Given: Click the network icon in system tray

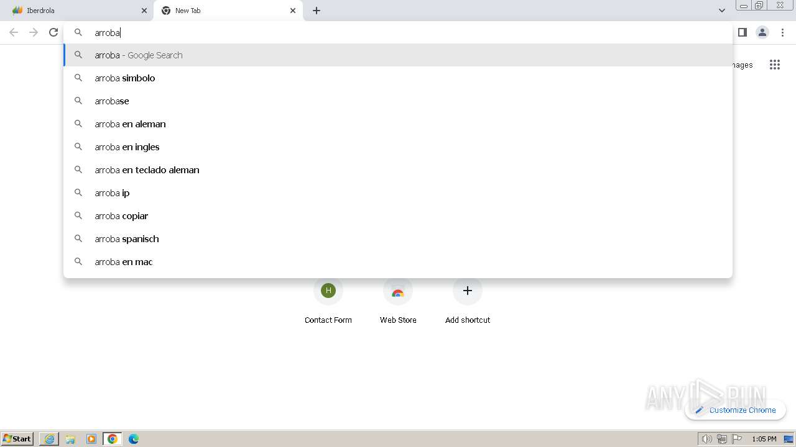Looking at the screenshot, I should (721, 439).
